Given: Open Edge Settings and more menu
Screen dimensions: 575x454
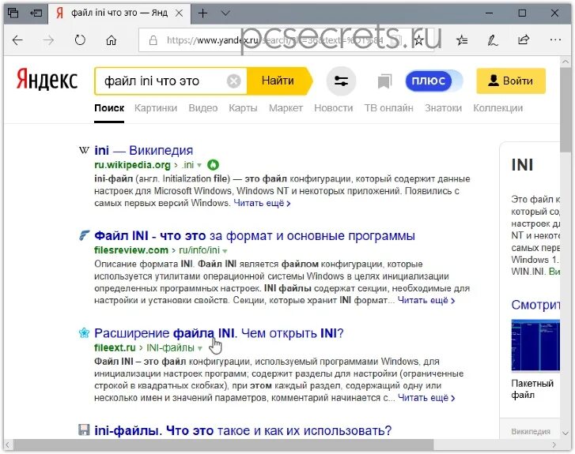Looking at the screenshot, I should (555, 40).
